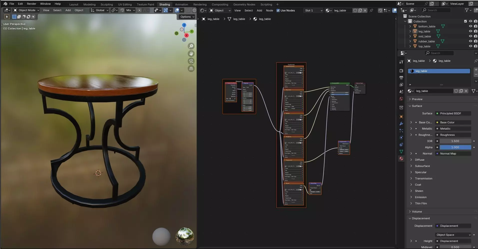Open the Modifiers wrench tab

click(401, 124)
